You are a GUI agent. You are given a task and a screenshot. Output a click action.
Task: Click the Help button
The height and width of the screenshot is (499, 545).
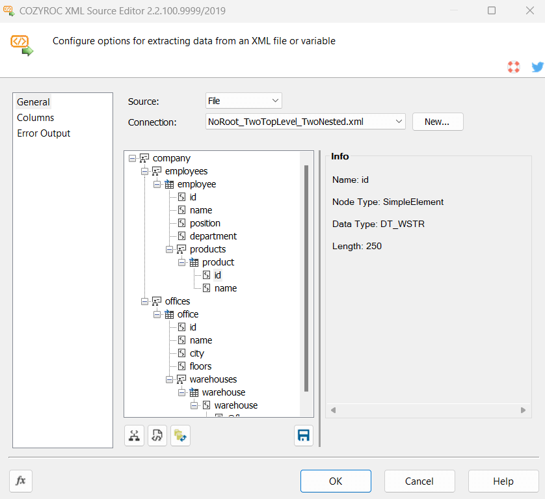[x=503, y=481]
